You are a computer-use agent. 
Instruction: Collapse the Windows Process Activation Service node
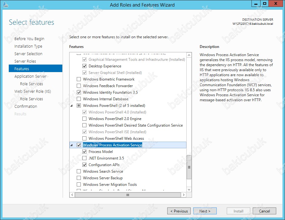[x=72, y=145]
